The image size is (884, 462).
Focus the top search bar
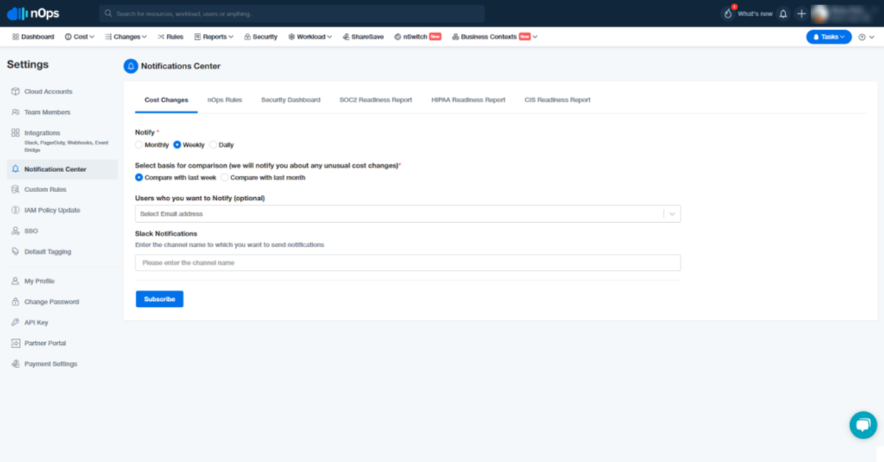coord(292,13)
